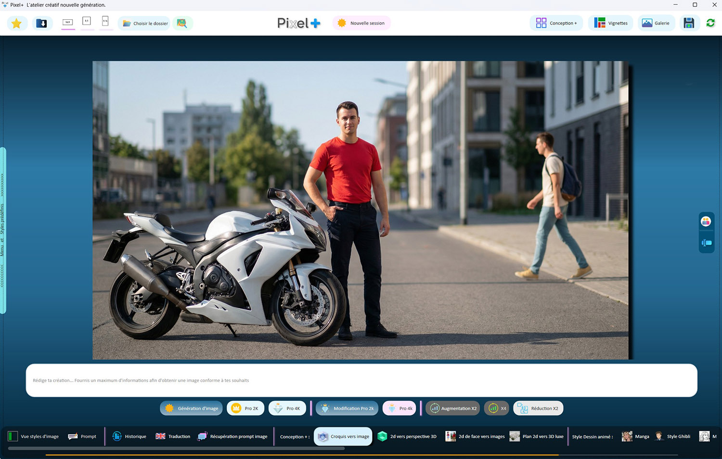
Task: Select the 9:16 portrait aspect ratio
Action: coord(105,21)
